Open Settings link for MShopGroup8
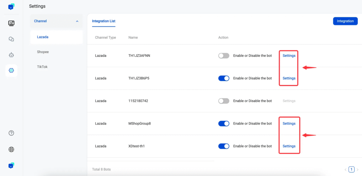The width and height of the screenshot is (362, 176). (x=289, y=123)
